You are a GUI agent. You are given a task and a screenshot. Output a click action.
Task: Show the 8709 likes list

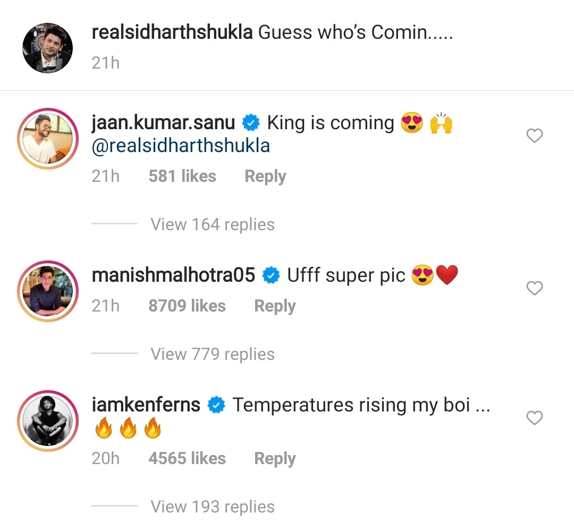[x=187, y=306]
